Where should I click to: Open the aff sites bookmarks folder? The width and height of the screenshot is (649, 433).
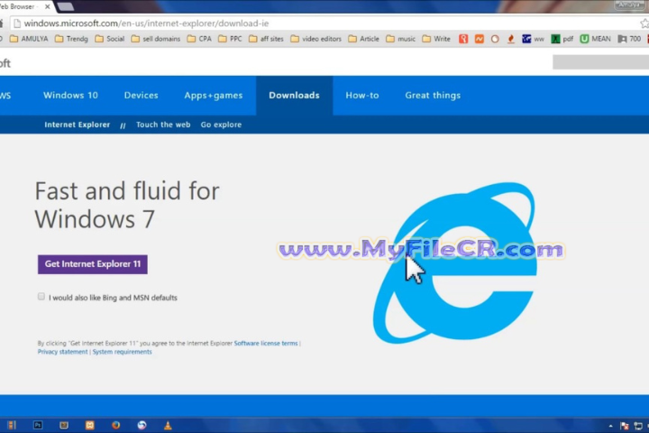tap(266, 39)
